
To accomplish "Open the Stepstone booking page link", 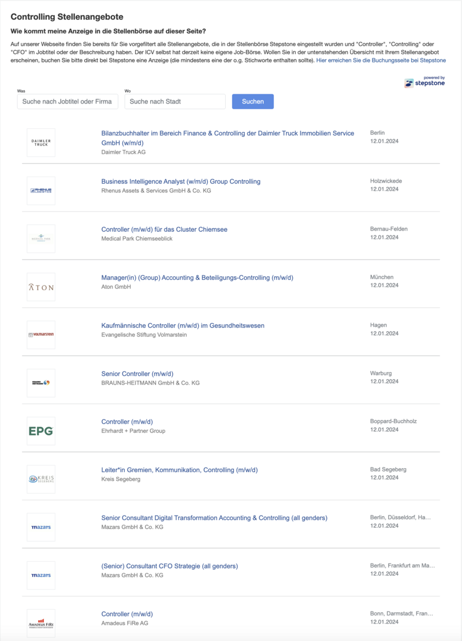I will pyautogui.click(x=381, y=60).
